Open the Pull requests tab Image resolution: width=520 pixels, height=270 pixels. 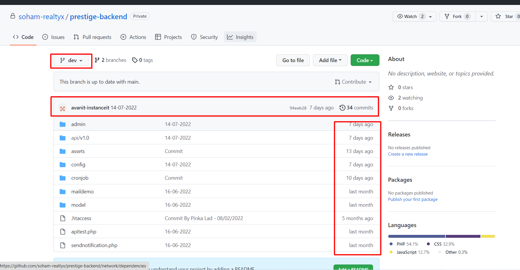pyautogui.click(x=93, y=37)
